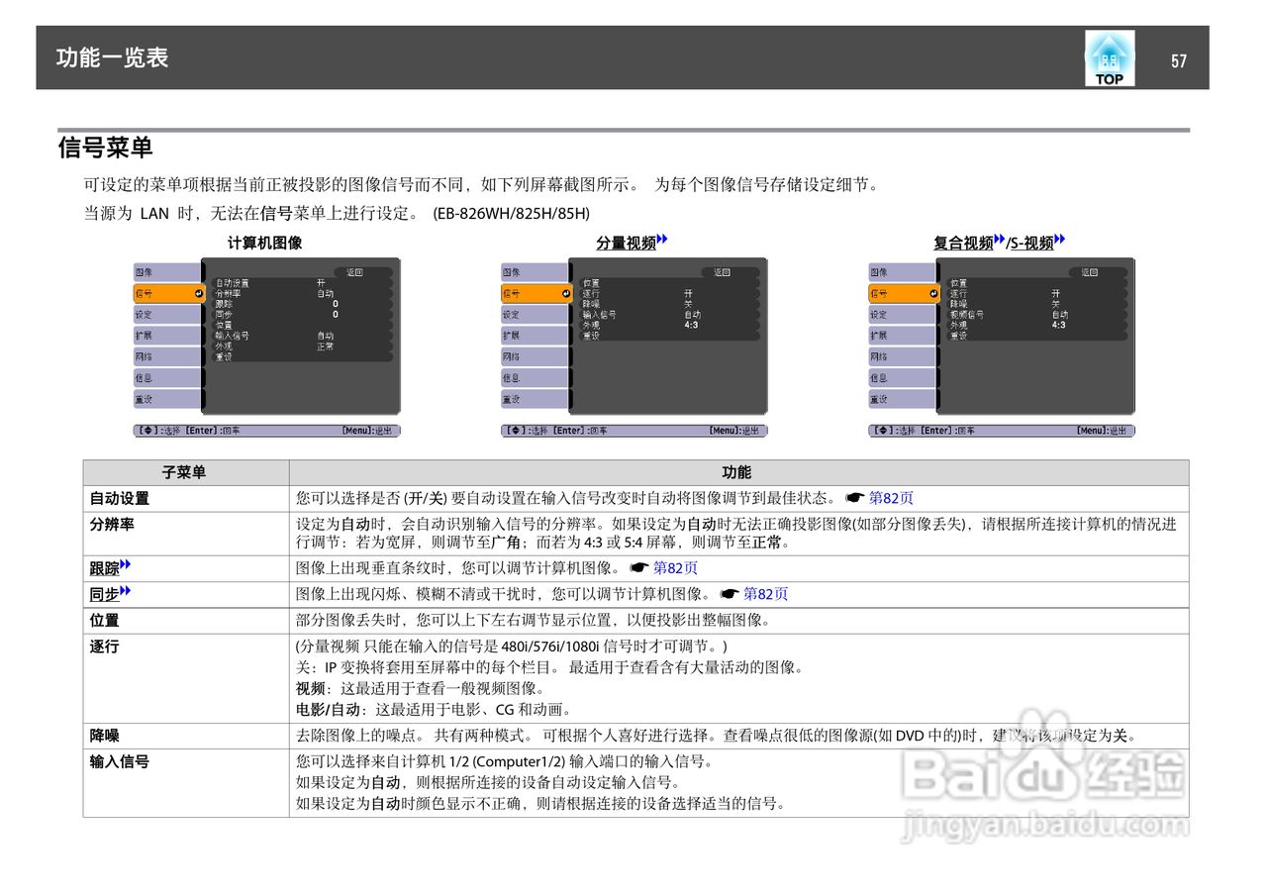Click 返回 button in 计算机图像 menu screenshot
The image size is (1267, 896).
[362, 272]
